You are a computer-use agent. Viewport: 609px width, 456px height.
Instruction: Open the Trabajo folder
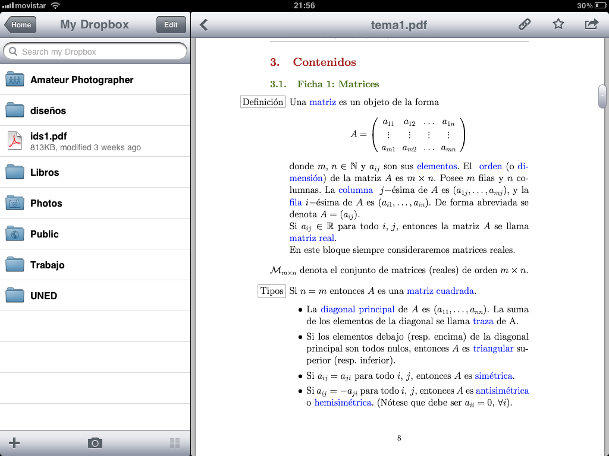[x=95, y=265]
